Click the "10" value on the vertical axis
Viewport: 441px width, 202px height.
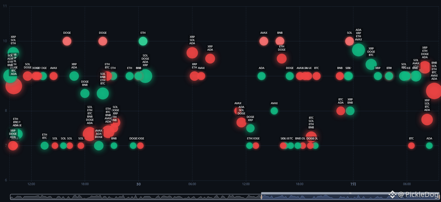tap(5, 41)
